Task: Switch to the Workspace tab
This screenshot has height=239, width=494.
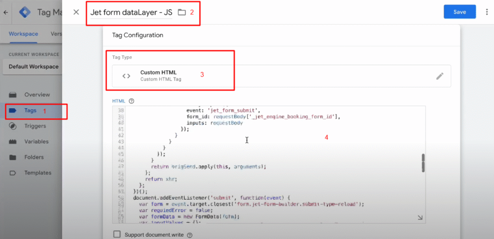Action: point(23,34)
